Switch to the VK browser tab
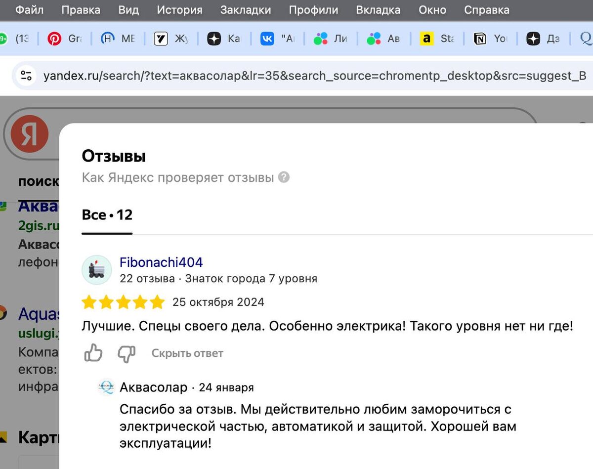Image resolution: width=593 pixels, height=469 pixels. [277, 39]
